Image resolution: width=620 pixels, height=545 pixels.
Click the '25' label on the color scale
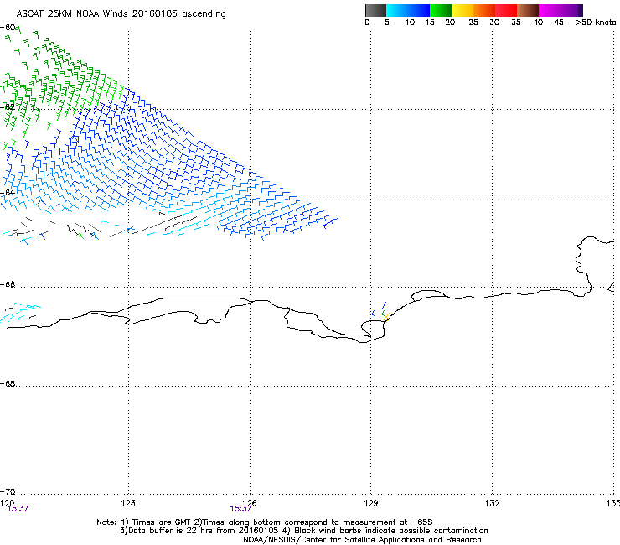click(473, 23)
